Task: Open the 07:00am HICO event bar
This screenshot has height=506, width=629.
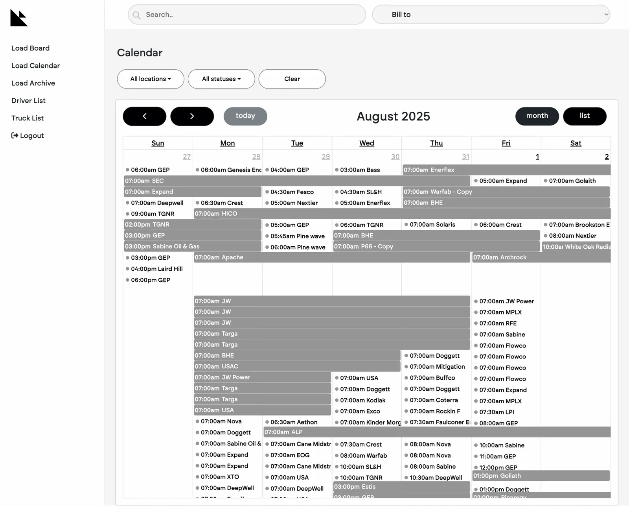Action: pos(402,214)
